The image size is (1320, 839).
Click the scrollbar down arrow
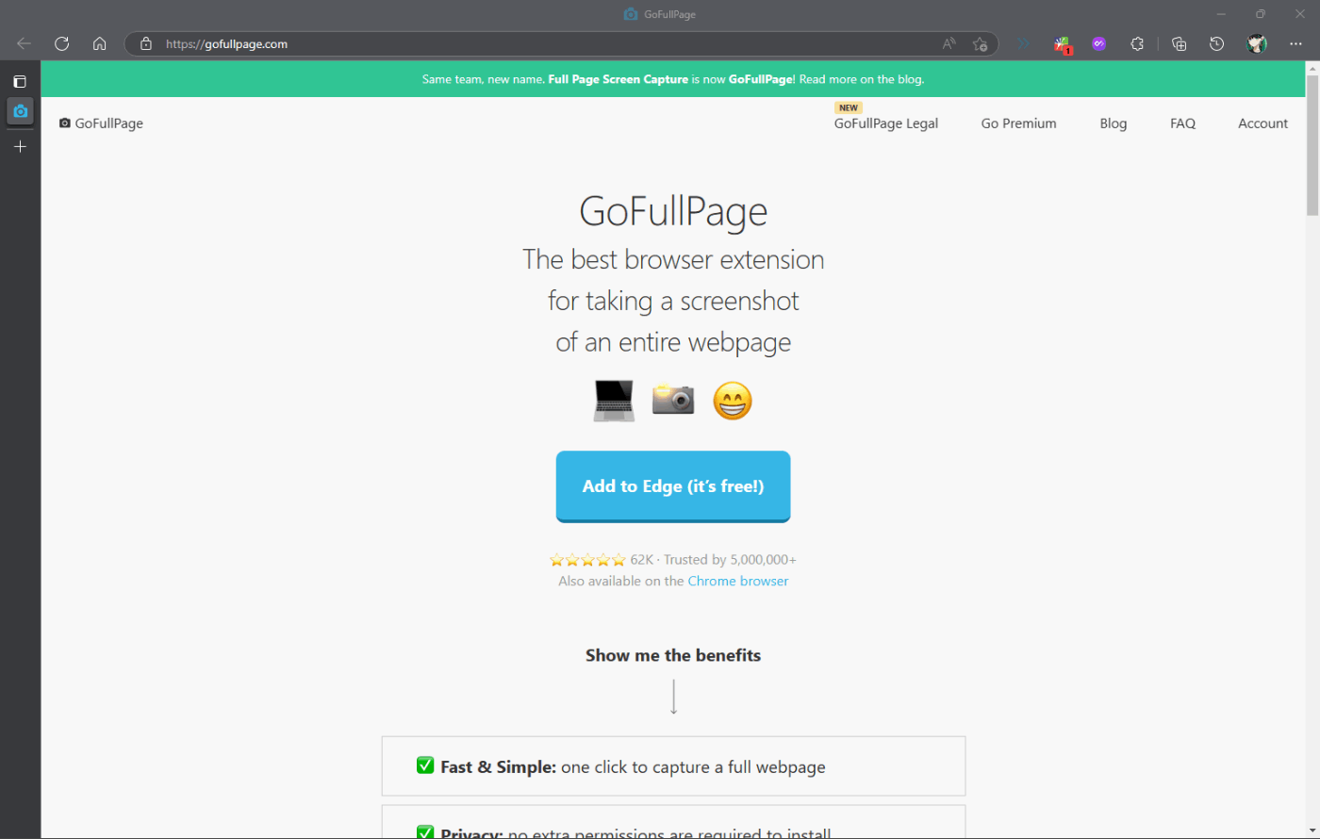click(1312, 831)
